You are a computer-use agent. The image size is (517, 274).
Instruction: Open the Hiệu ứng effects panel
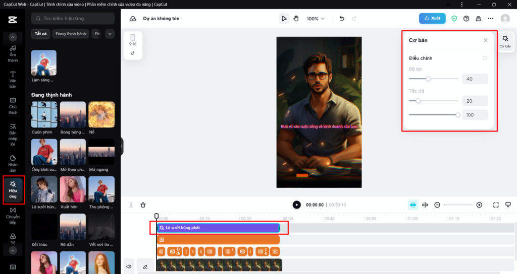(x=13, y=189)
